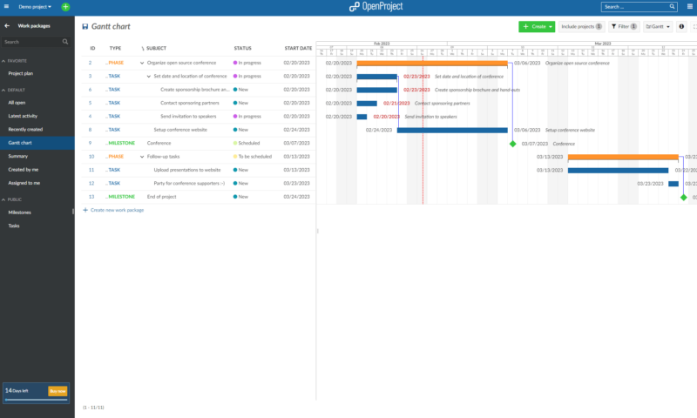Viewport: 697px width, 418px height.
Task: Click the Conference milestone diamond in Gantt
Action: [512, 144]
